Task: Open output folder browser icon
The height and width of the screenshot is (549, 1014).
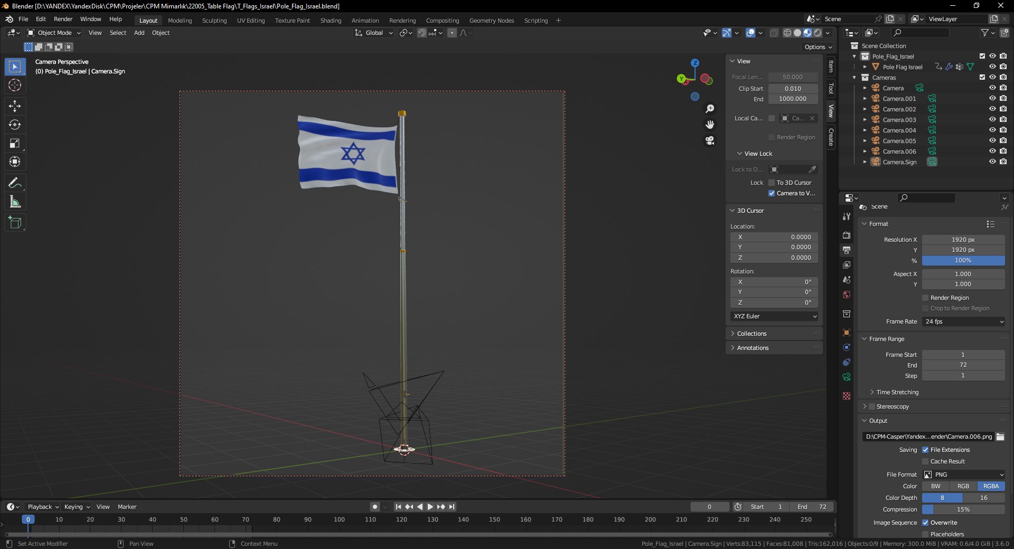Action: coord(1000,437)
